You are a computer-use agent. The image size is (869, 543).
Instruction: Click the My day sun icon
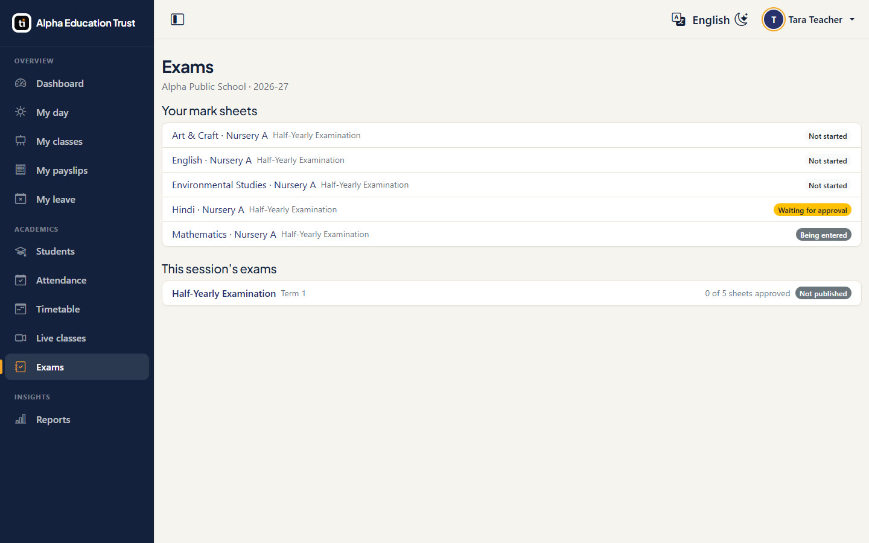coord(21,112)
